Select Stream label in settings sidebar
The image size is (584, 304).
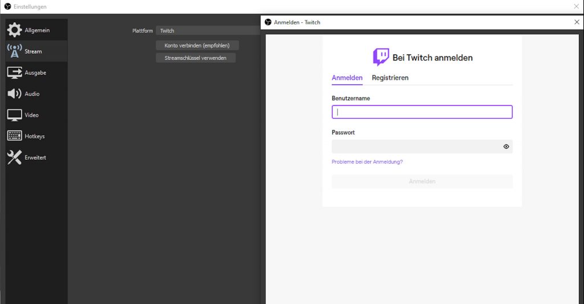[x=33, y=51]
